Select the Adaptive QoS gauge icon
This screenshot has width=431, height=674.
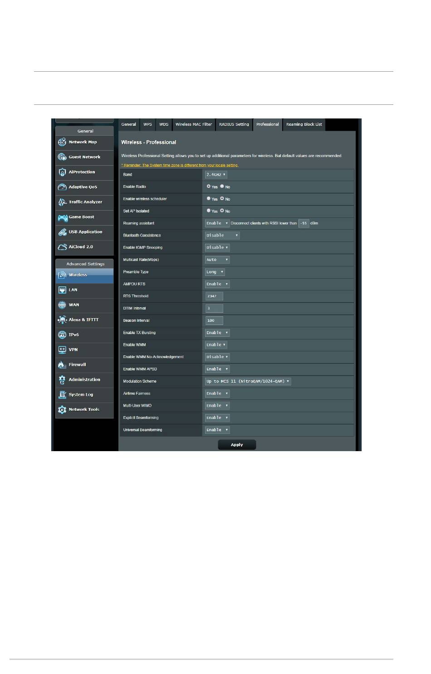pos(62,187)
